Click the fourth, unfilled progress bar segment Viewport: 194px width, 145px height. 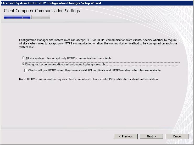36,17
